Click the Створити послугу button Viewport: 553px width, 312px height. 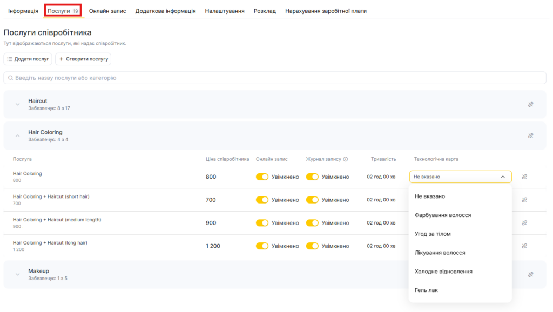tap(83, 59)
